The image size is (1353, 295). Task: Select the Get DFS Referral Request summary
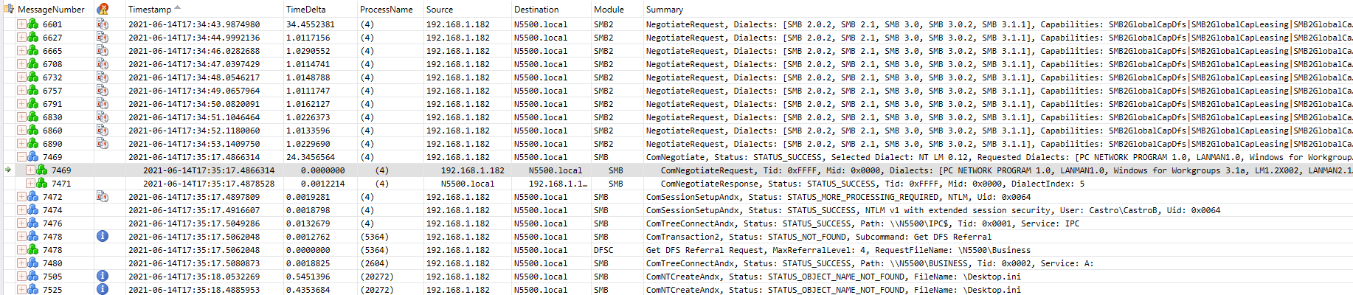click(x=838, y=250)
